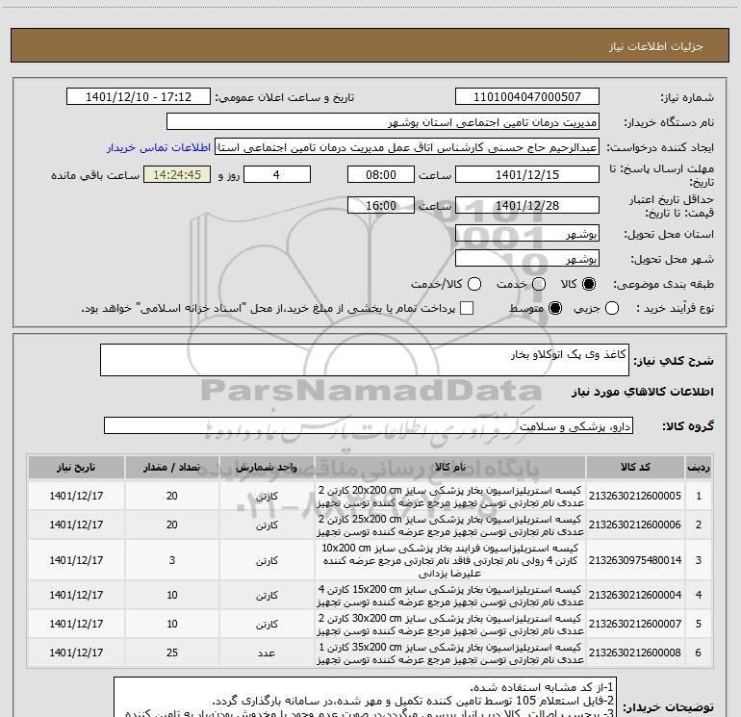Click the 15x200 cm sterilization bag item name
The height and width of the screenshot is (717, 741).
[x=450, y=596]
